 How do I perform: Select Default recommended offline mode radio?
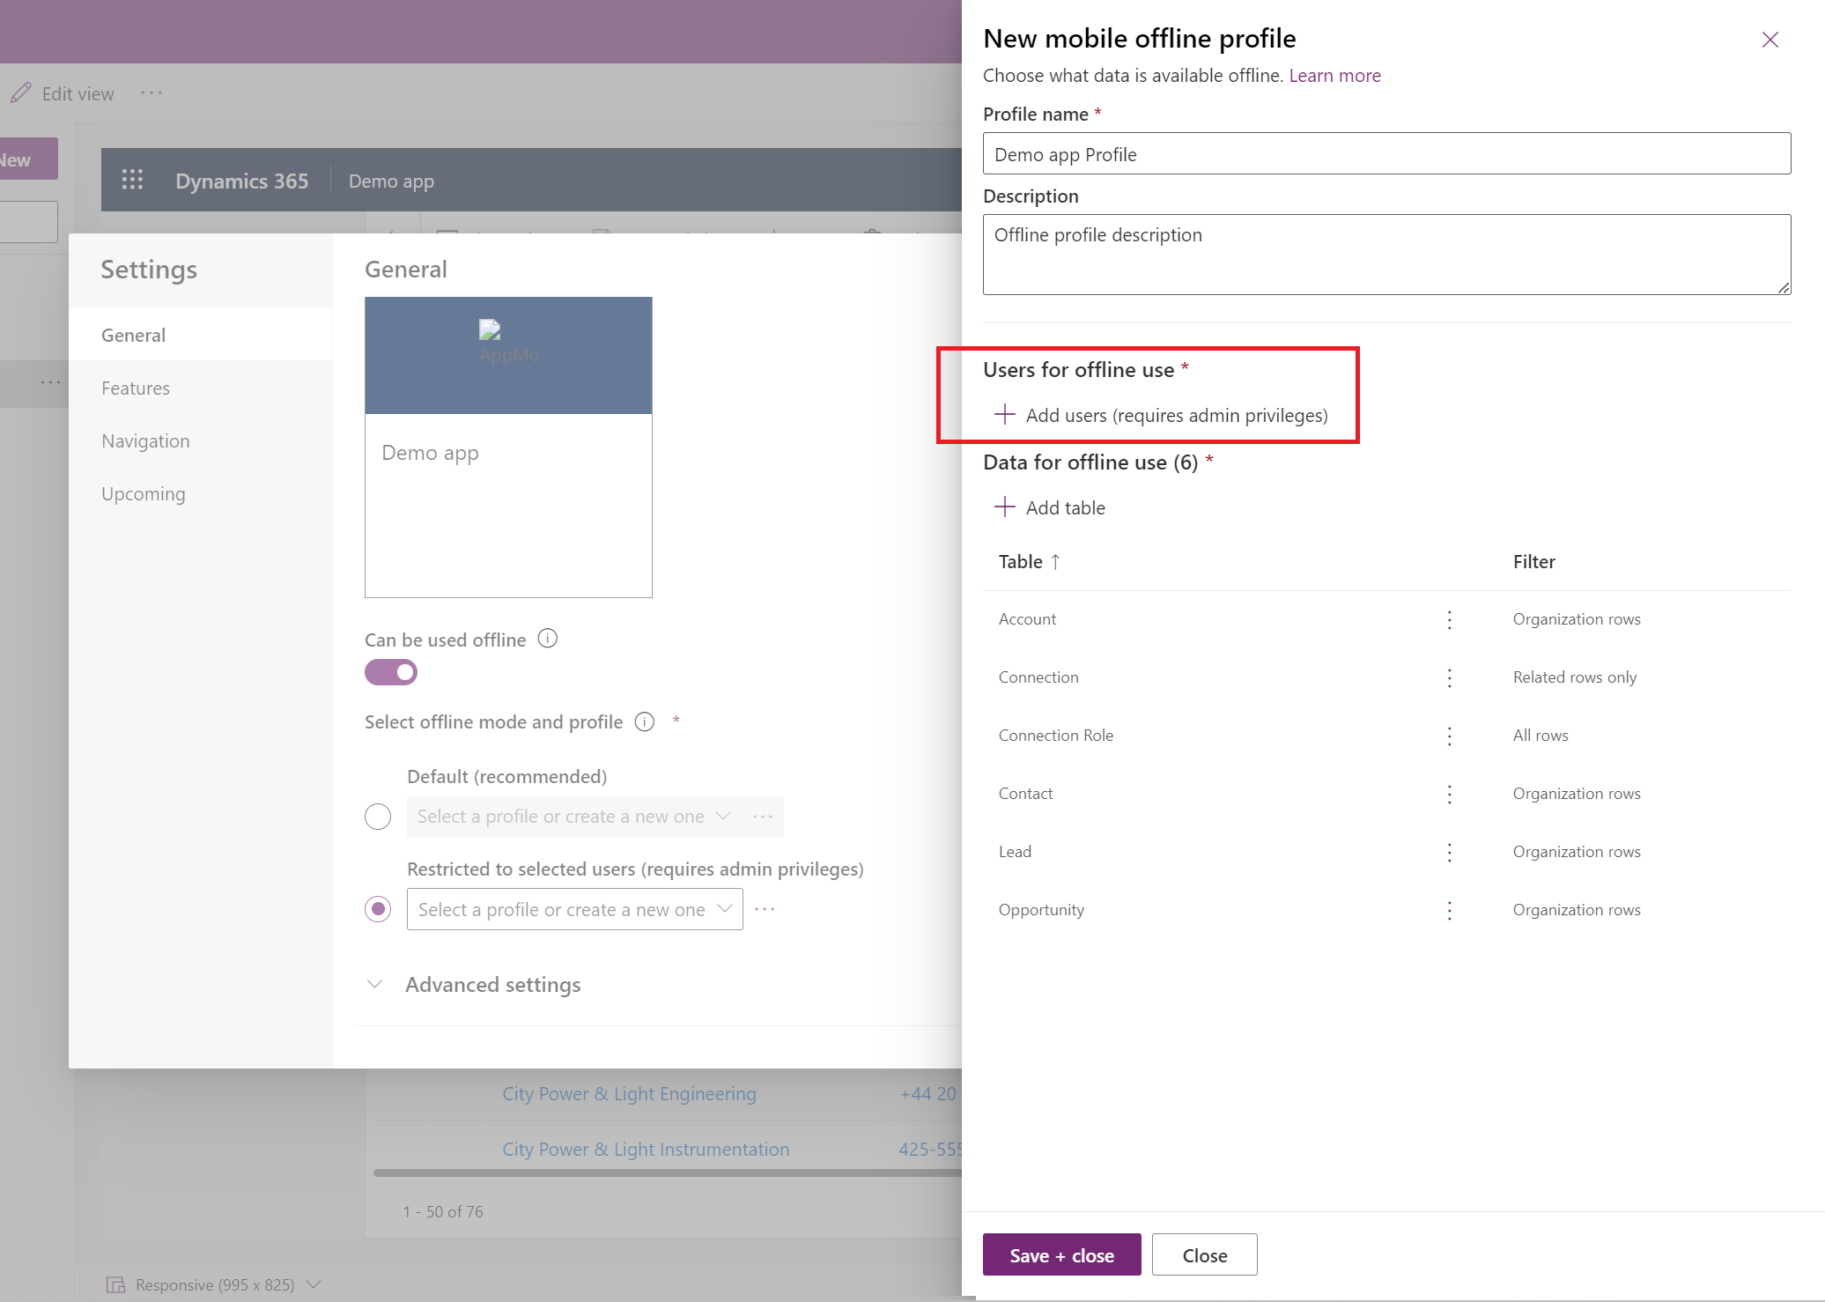377,816
